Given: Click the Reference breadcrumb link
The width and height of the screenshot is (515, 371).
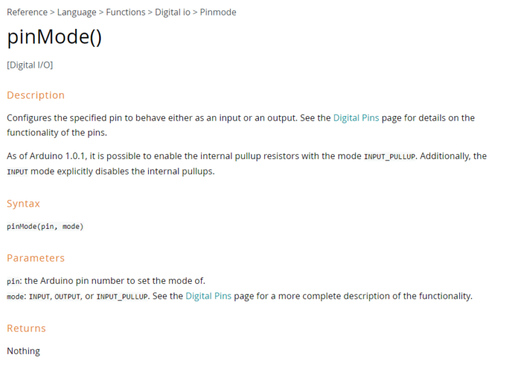Looking at the screenshot, I should coord(27,12).
